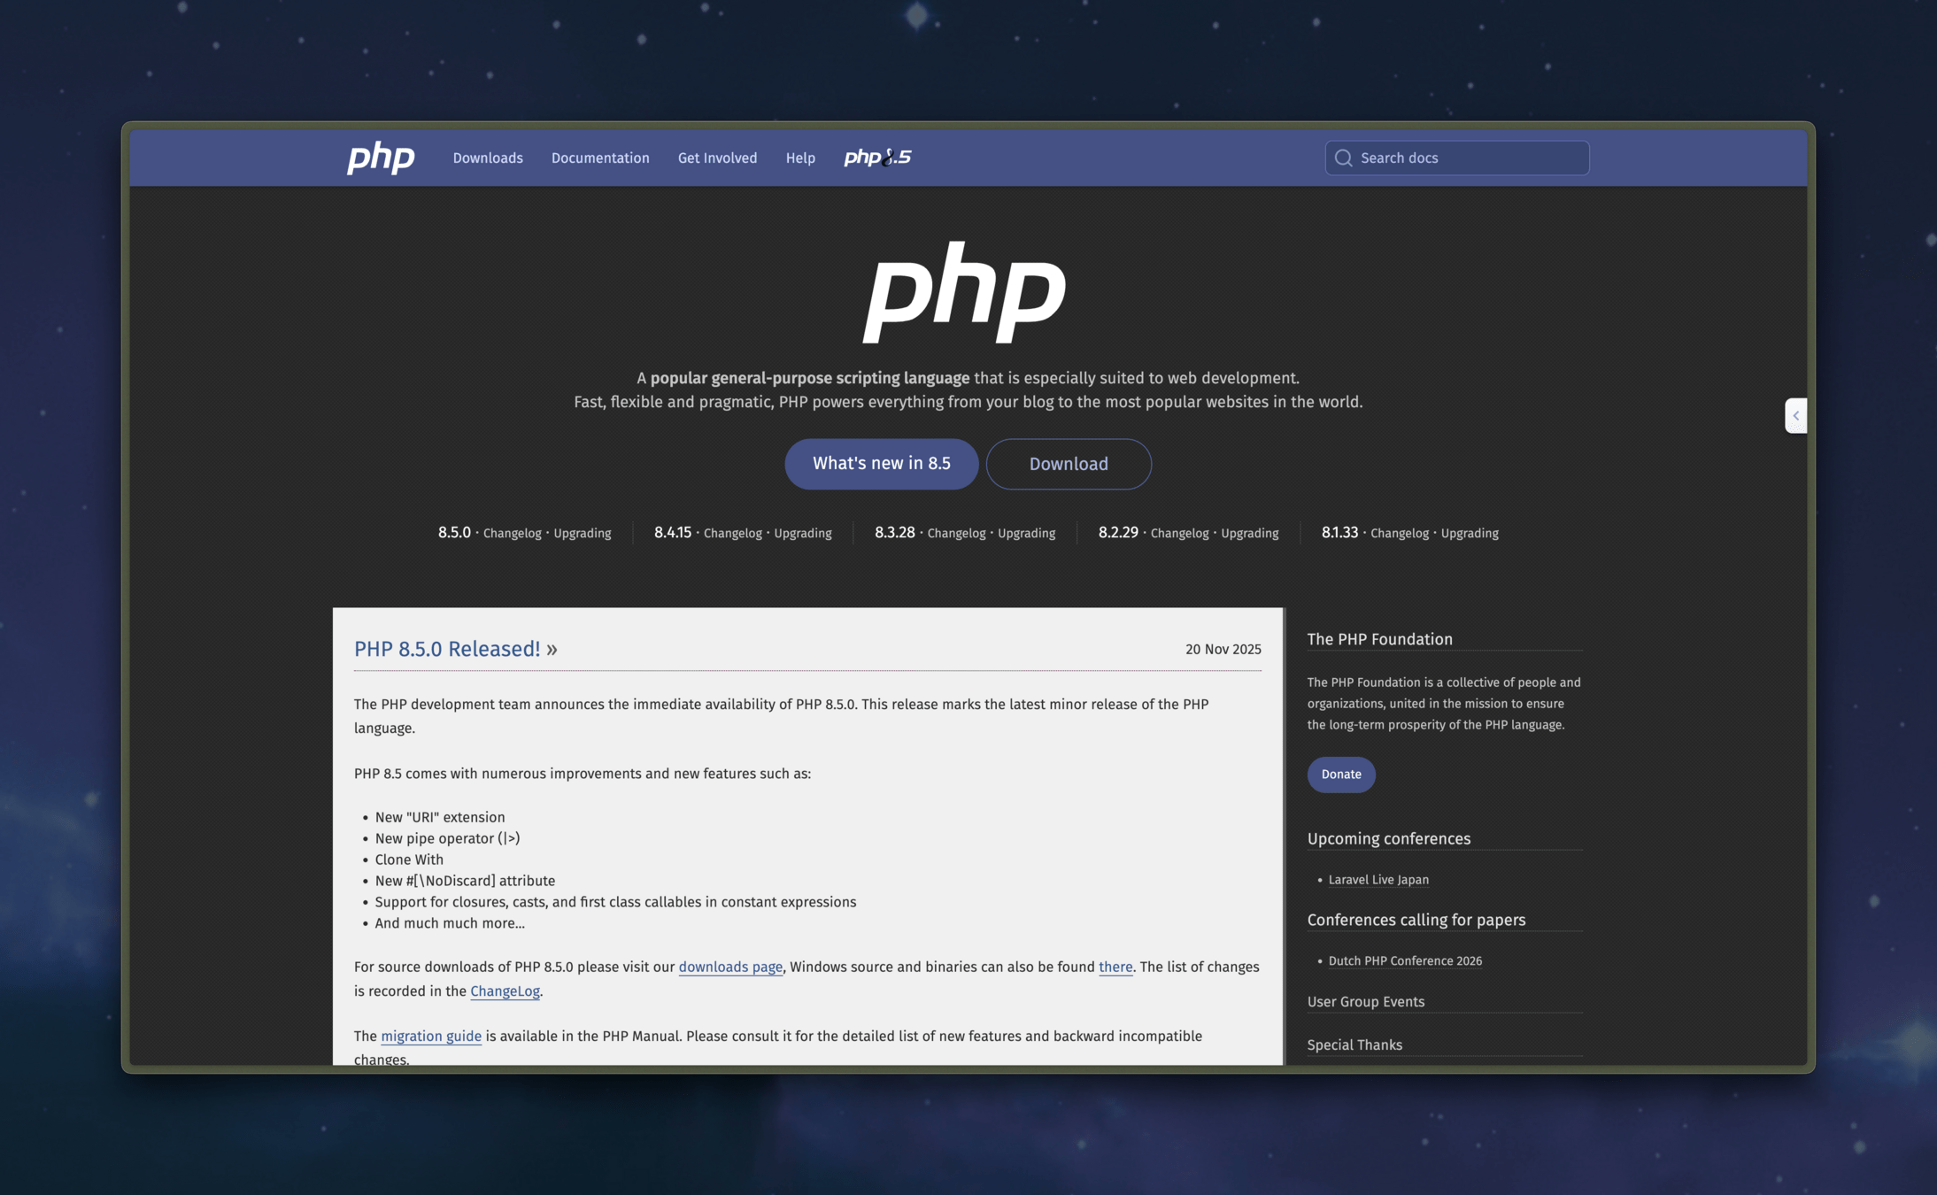This screenshot has height=1195, width=1937.
Task: Open the migration guide link
Action: coord(430,1036)
